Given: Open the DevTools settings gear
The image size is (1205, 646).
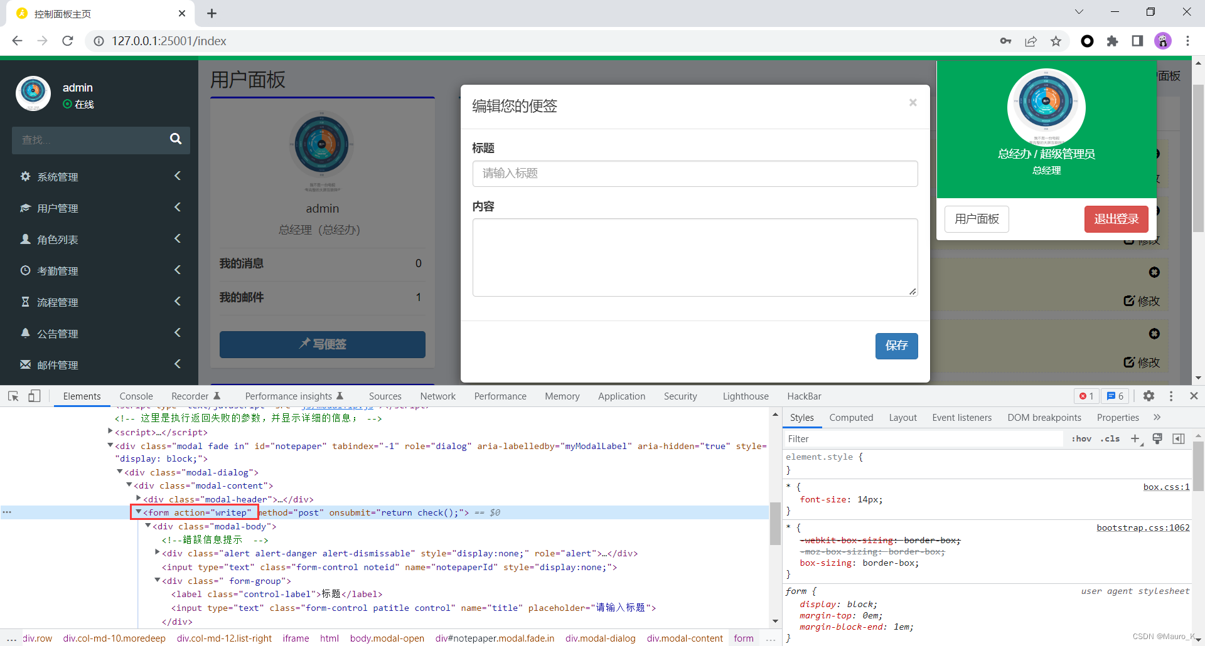Looking at the screenshot, I should pos(1149,396).
